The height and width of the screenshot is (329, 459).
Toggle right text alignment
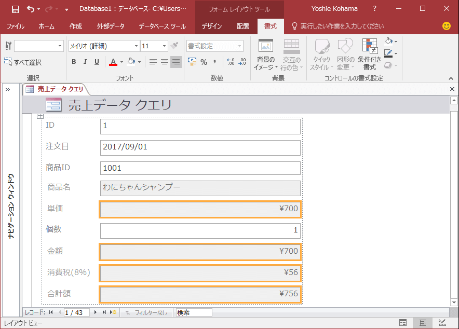[176, 62]
